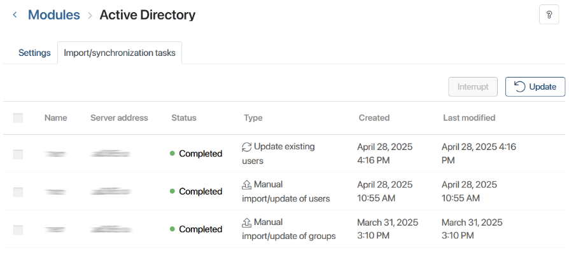
Task: Click upload icon beside Manual import/update of groups
Action: pos(247,222)
